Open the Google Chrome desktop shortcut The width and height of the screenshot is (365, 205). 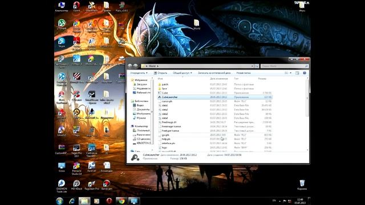(76, 26)
